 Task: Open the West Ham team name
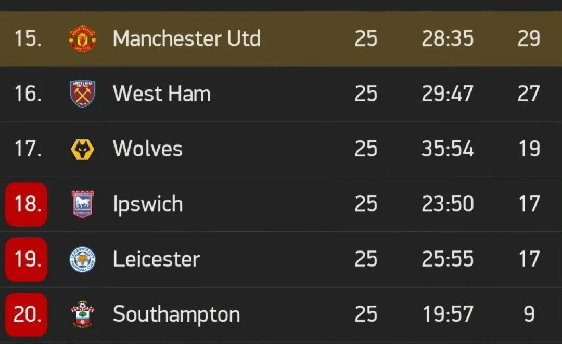161,94
